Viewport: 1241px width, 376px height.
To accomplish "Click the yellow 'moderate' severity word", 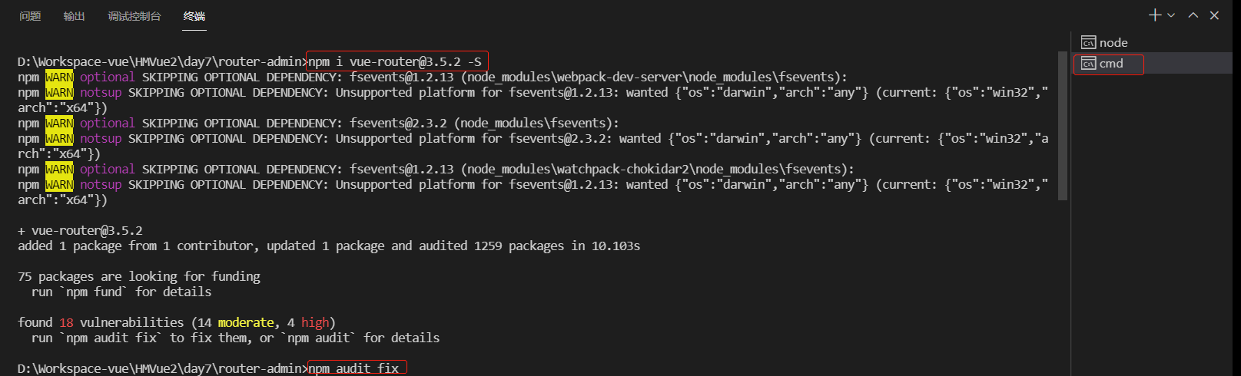I will pos(246,323).
